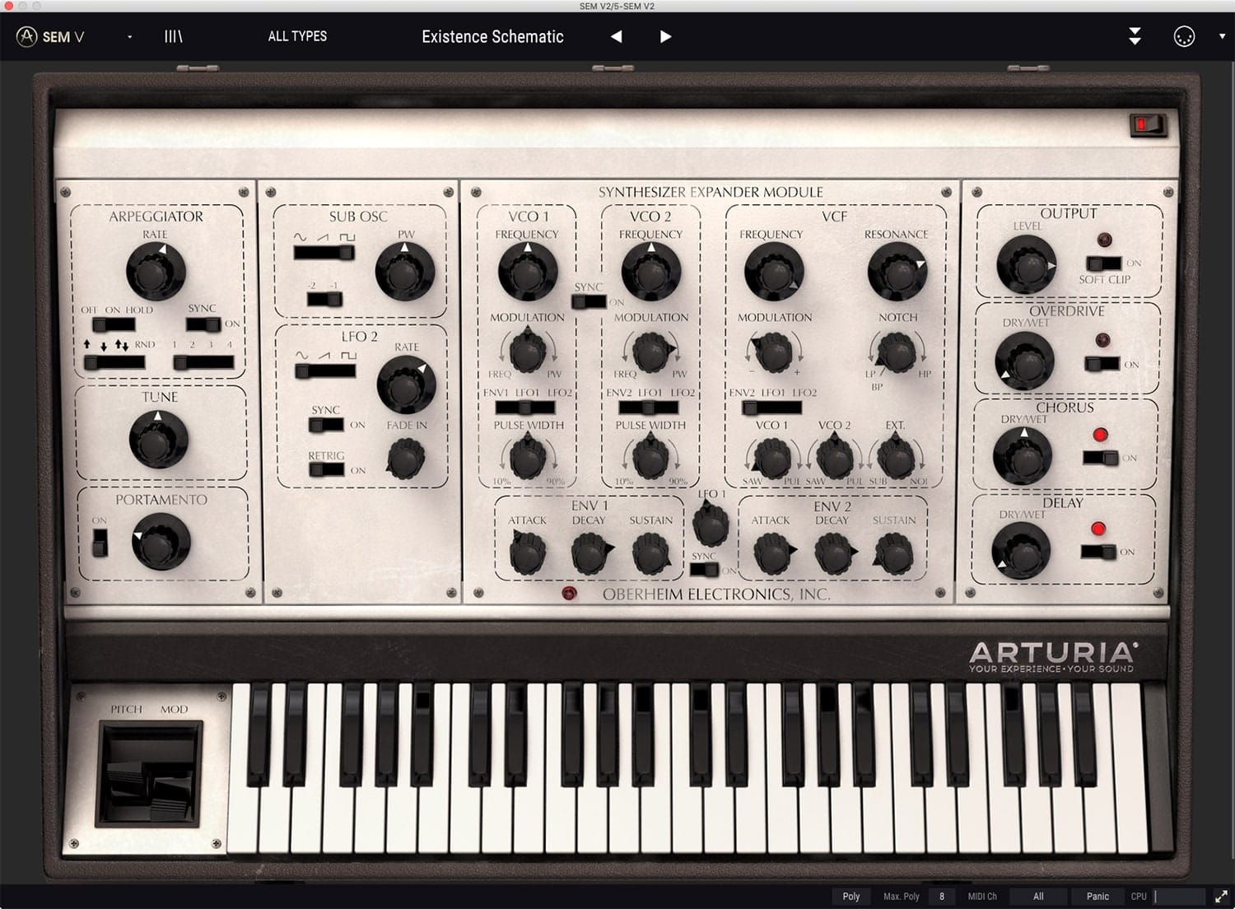Open MIDI controller settings icon

pos(1183,36)
